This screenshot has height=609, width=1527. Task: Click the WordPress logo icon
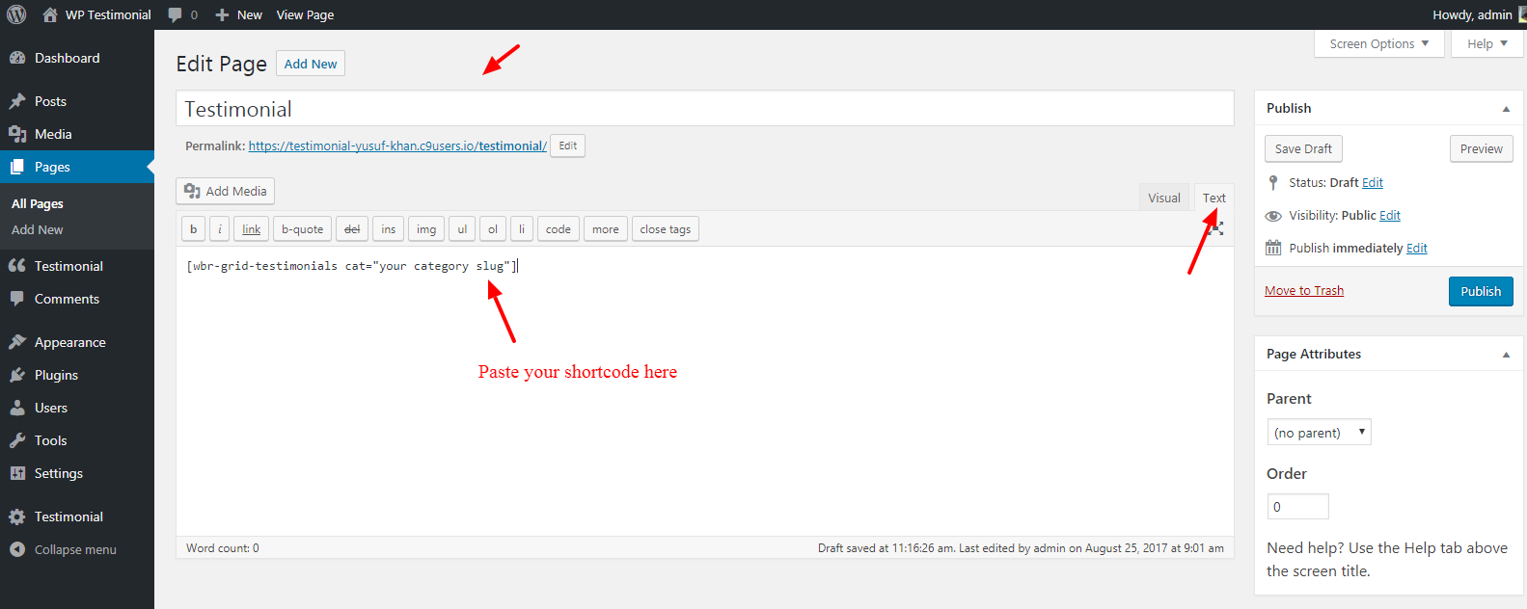[16, 14]
